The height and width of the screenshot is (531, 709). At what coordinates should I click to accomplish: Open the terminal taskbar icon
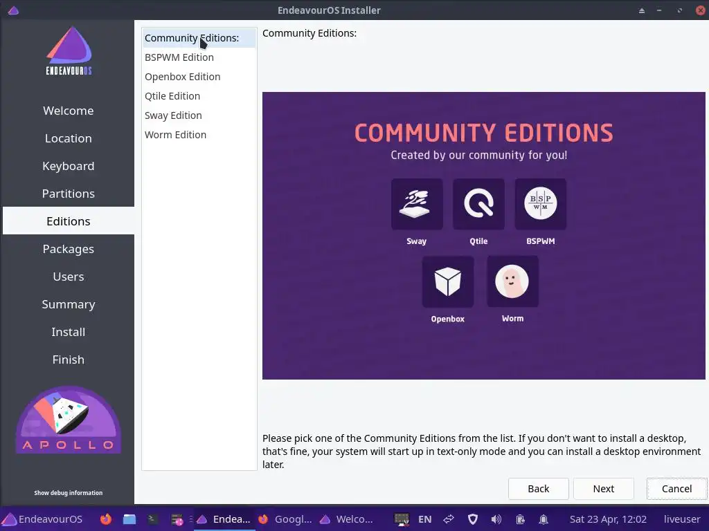tap(152, 519)
